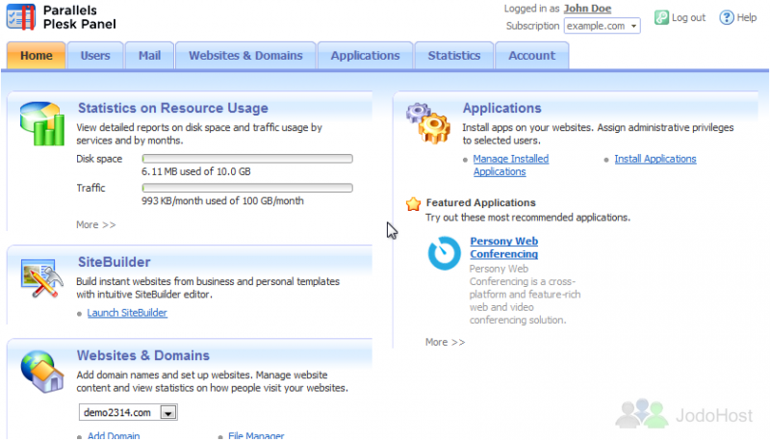Click the Websites & Domains globe icon
Image resolution: width=770 pixels, height=440 pixels.
point(42,371)
